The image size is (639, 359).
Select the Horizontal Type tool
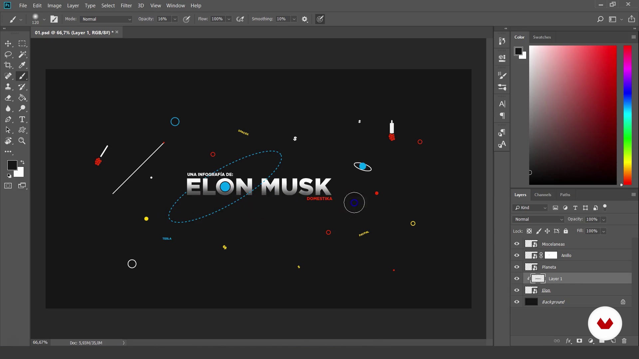coord(22,119)
